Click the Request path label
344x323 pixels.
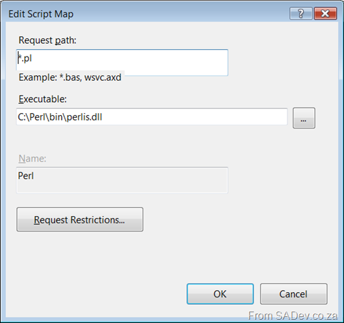47,40
